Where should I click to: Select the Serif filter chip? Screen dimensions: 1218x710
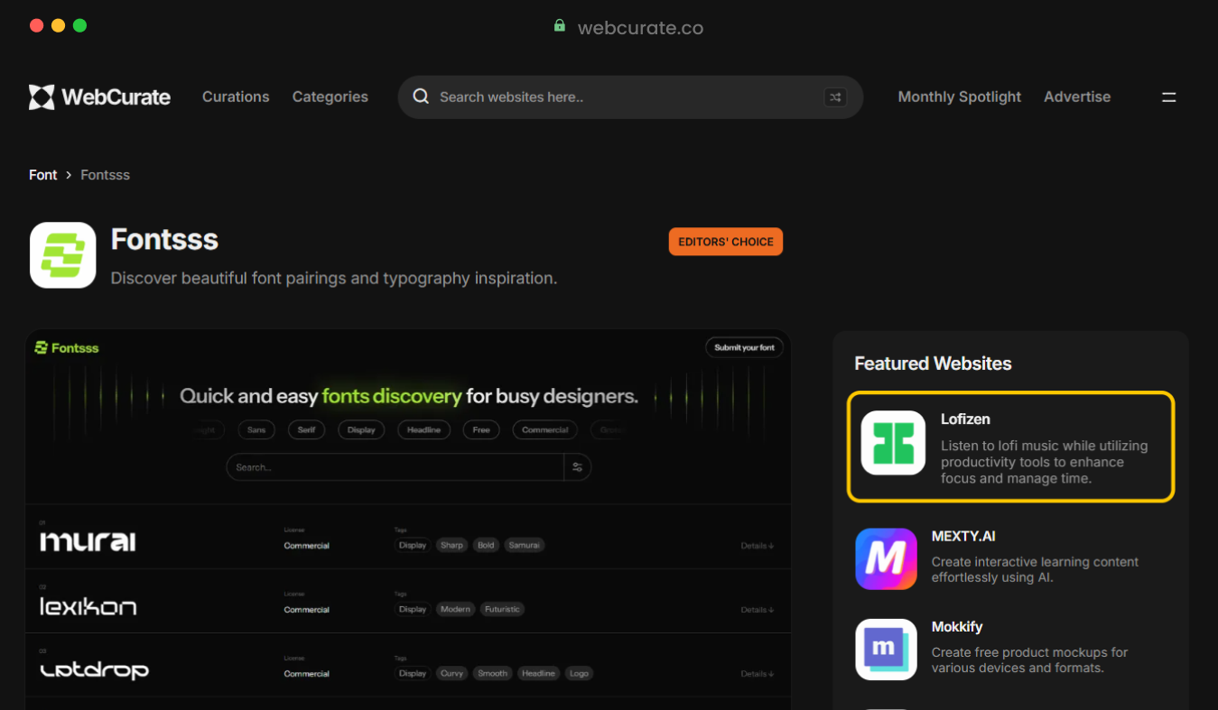coord(307,430)
